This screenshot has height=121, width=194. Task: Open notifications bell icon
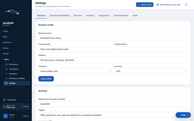186,5
